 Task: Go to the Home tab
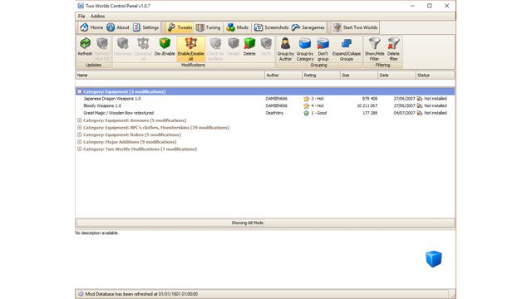coord(91,27)
